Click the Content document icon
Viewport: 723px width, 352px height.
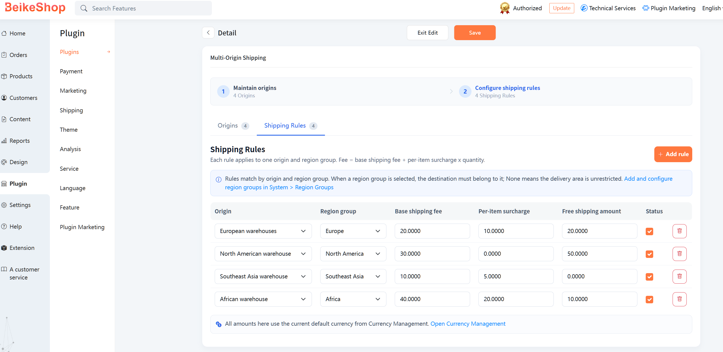(x=4, y=119)
